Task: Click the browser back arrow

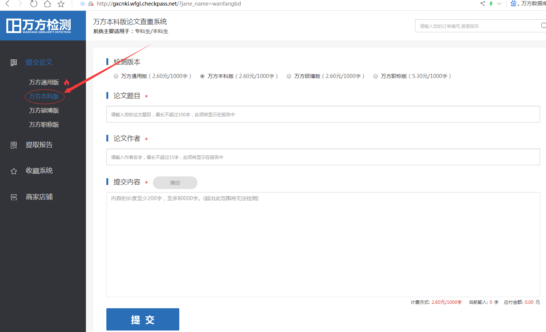Action: pos(7,4)
